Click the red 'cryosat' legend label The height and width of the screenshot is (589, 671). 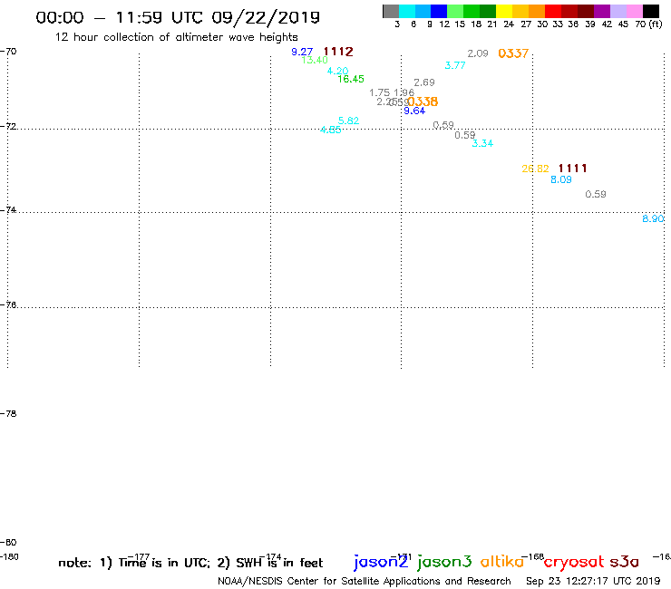pyautogui.click(x=574, y=562)
